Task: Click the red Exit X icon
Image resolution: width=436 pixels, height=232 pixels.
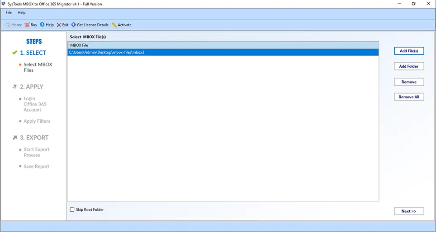Action: (59, 25)
